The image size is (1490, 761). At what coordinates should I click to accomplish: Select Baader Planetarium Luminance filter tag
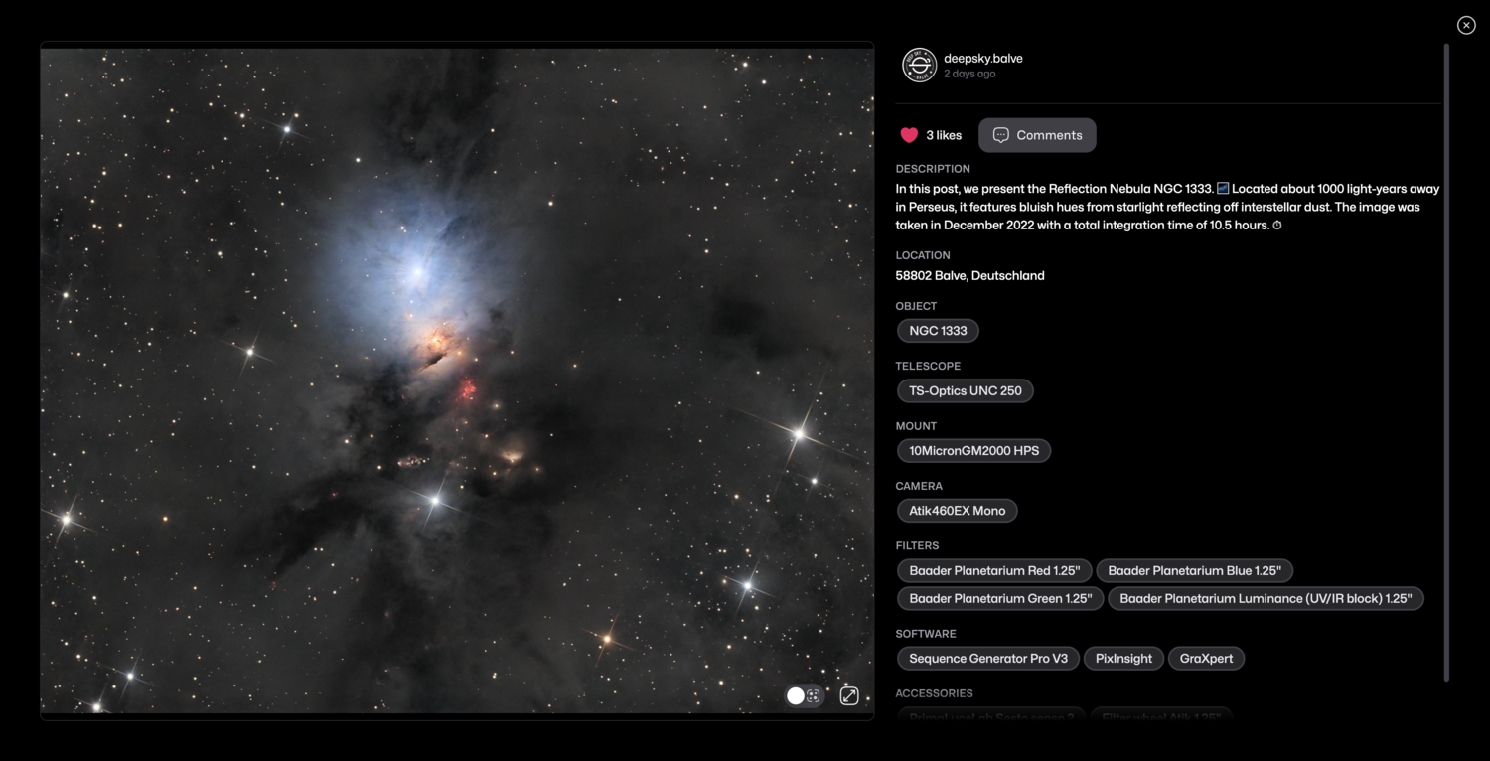click(1266, 599)
